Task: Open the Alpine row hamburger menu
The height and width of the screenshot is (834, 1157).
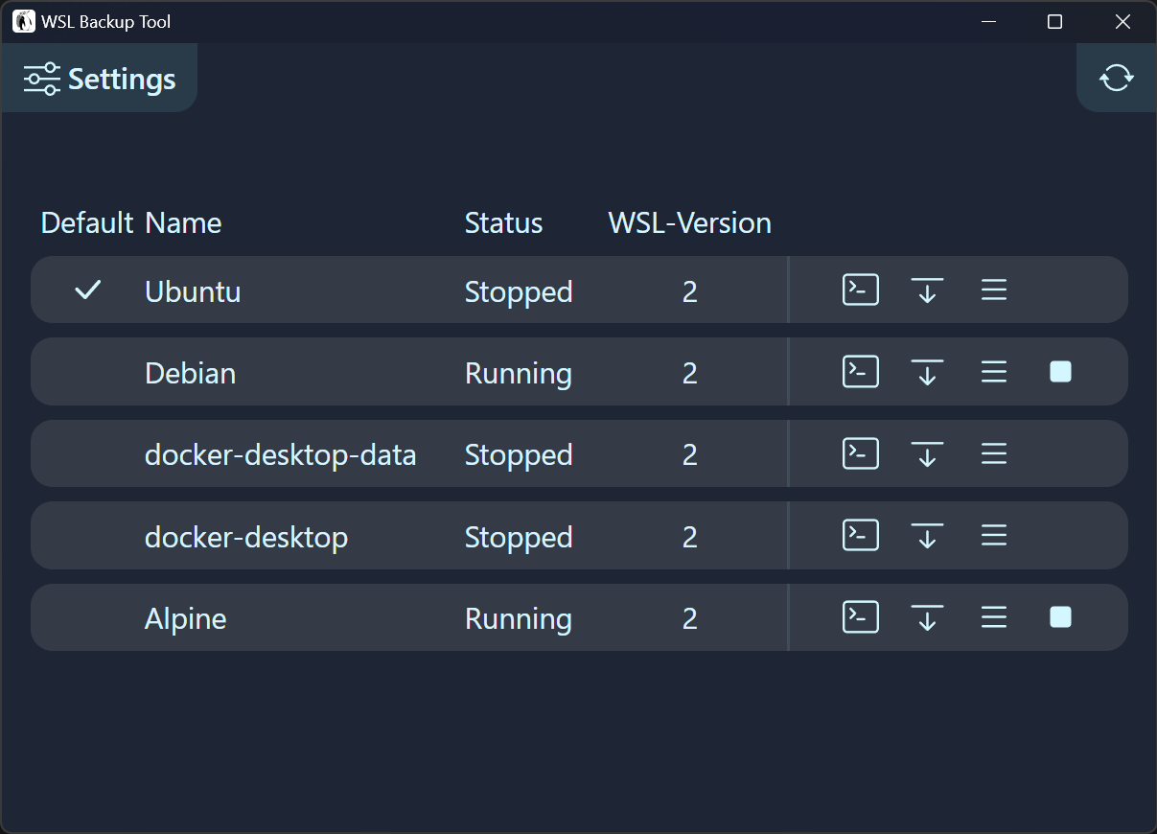Action: coord(994,617)
